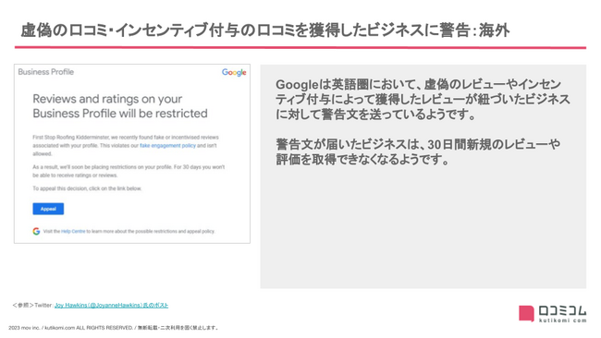Select the Google email screenshot image
This screenshot has height=338, width=601.
click(132, 153)
